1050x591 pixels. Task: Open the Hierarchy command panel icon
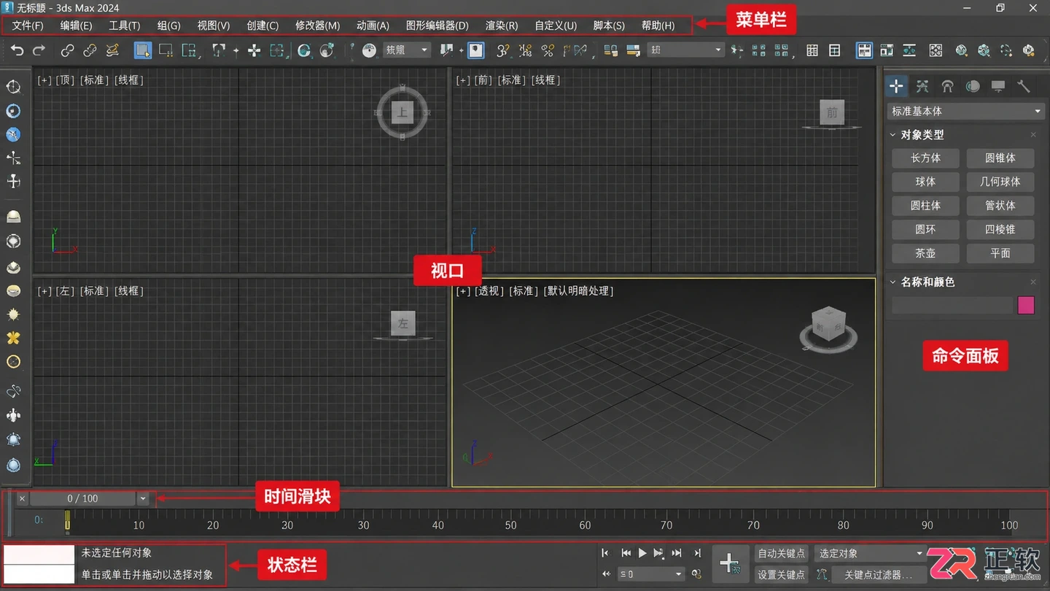point(947,86)
